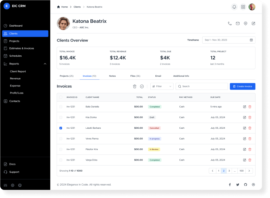The width and height of the screenshot is (270, 198).
Task: Check the Veres Panna invoice checkbox
Action: tap(61, 139)
